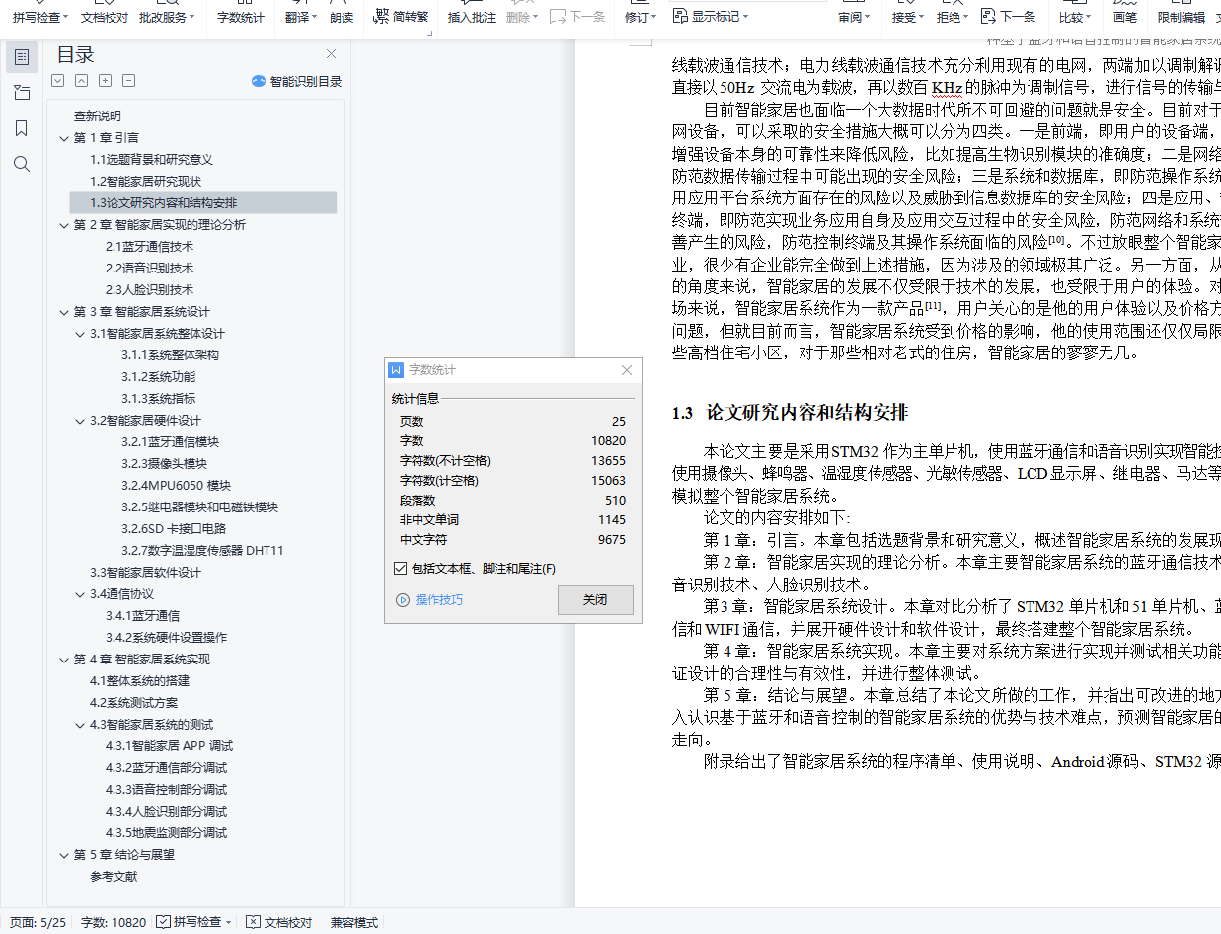Open the 翻译 dropdown
This screenshot has width=1221, height=934.
[301, 17]
